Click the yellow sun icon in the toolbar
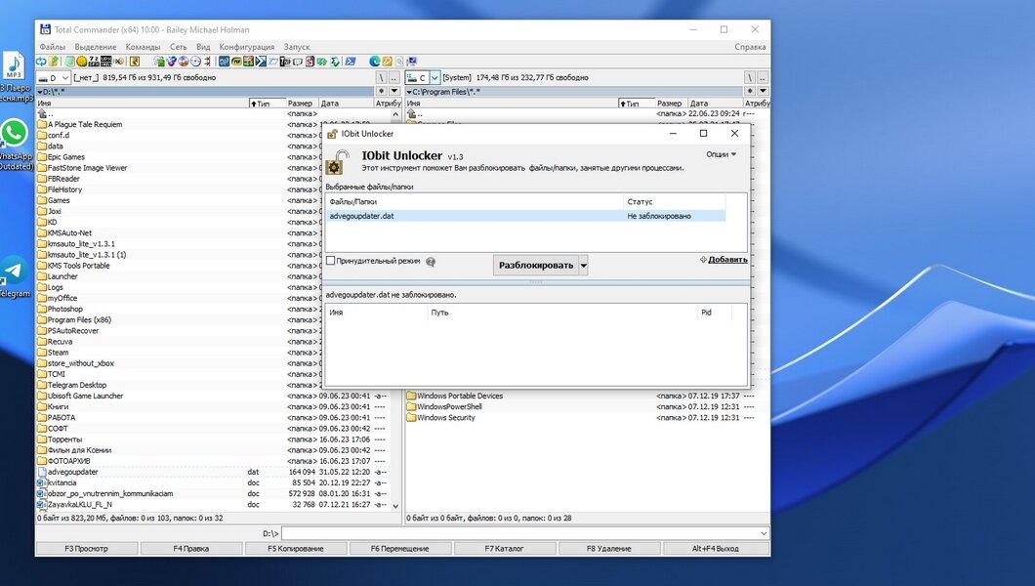The width and height of the screenshot is (1035, 586). tap(81, 62)
